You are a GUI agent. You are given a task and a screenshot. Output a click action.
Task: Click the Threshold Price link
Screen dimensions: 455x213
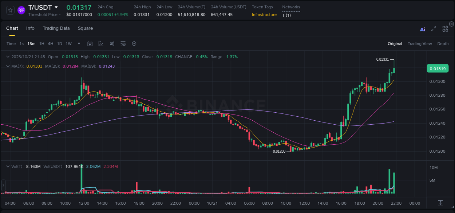[43, 15]
